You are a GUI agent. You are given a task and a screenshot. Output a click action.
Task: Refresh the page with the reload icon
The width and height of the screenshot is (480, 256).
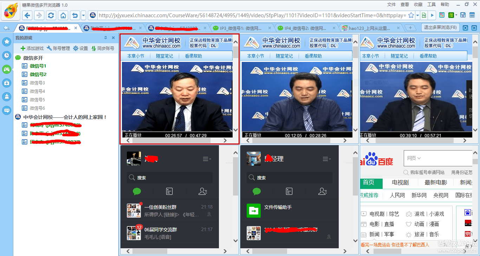click(x=51, y=15)
